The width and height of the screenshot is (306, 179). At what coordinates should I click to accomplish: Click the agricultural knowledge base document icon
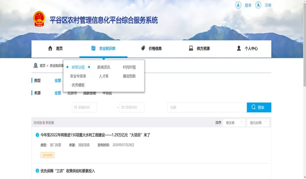click(x=93, y=48)
